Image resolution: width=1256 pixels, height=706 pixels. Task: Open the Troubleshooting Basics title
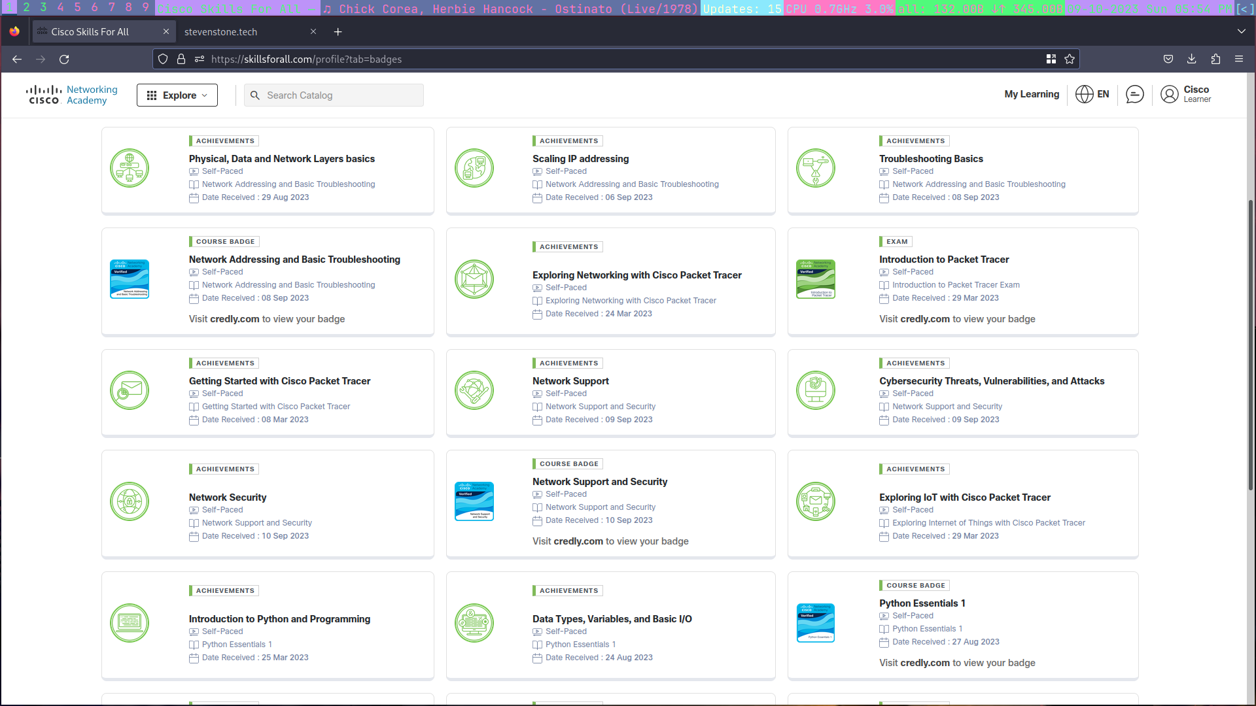(x=931, y=159)
